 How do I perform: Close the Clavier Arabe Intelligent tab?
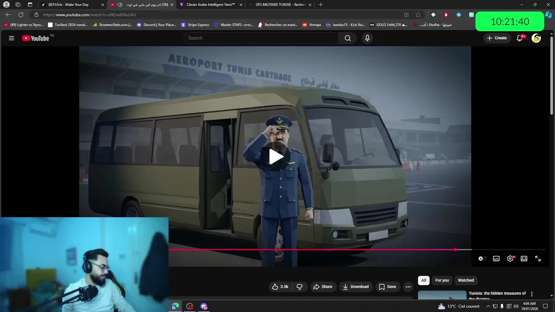241,5
